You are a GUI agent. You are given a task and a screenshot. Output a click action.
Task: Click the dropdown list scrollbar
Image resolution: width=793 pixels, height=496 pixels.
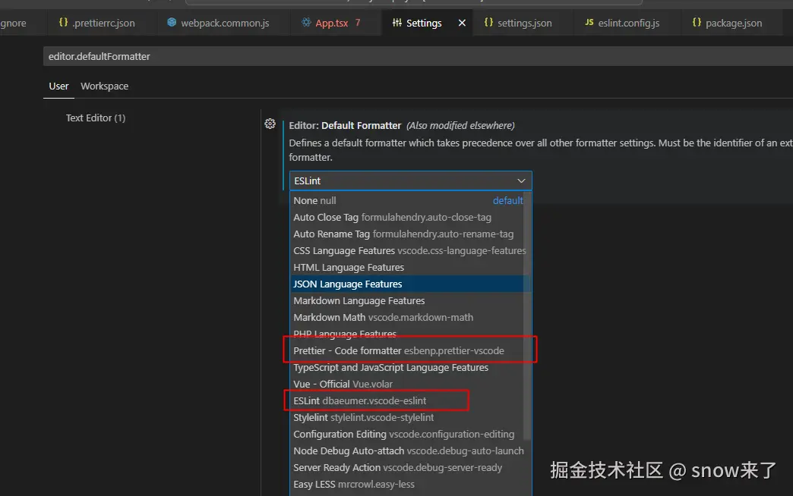point(527,315)
